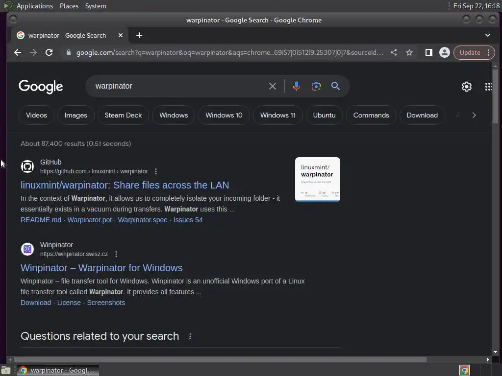
Task: Click the scroll down arrow
Action: [x=495, y=352]
